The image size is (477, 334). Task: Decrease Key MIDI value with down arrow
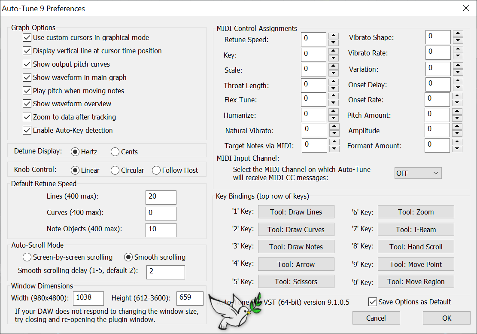[334, 58]
